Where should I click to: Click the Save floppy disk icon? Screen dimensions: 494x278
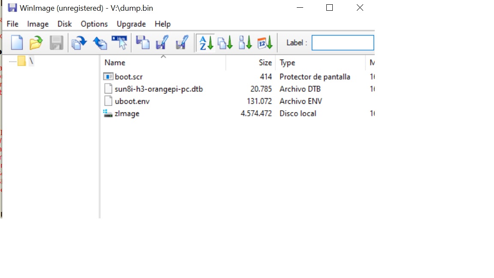(x=57, y=42)
